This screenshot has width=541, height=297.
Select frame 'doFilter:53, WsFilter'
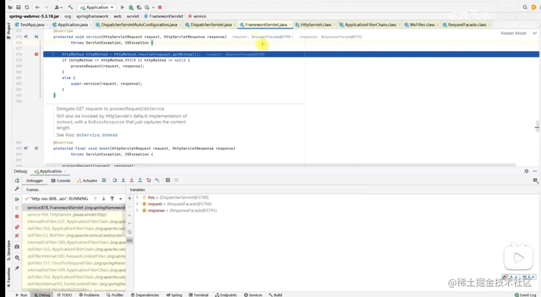pyautogui.click(x=74, y=235)
